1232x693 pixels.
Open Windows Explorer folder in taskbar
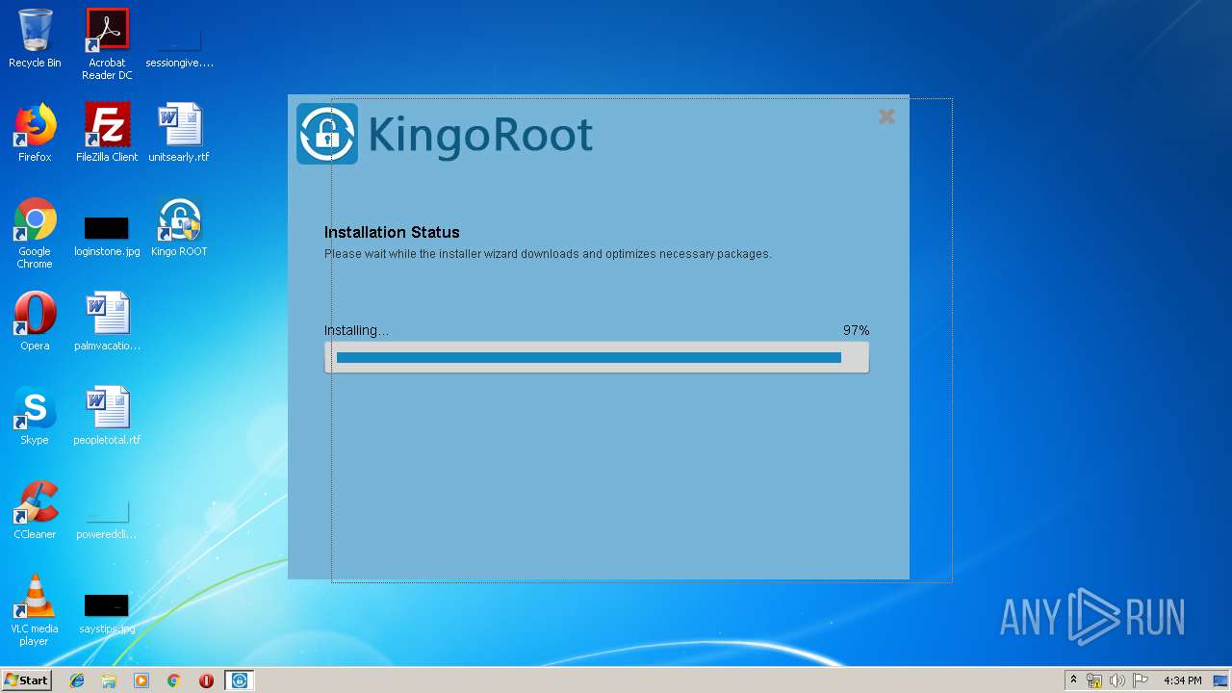tap(109, 680)
